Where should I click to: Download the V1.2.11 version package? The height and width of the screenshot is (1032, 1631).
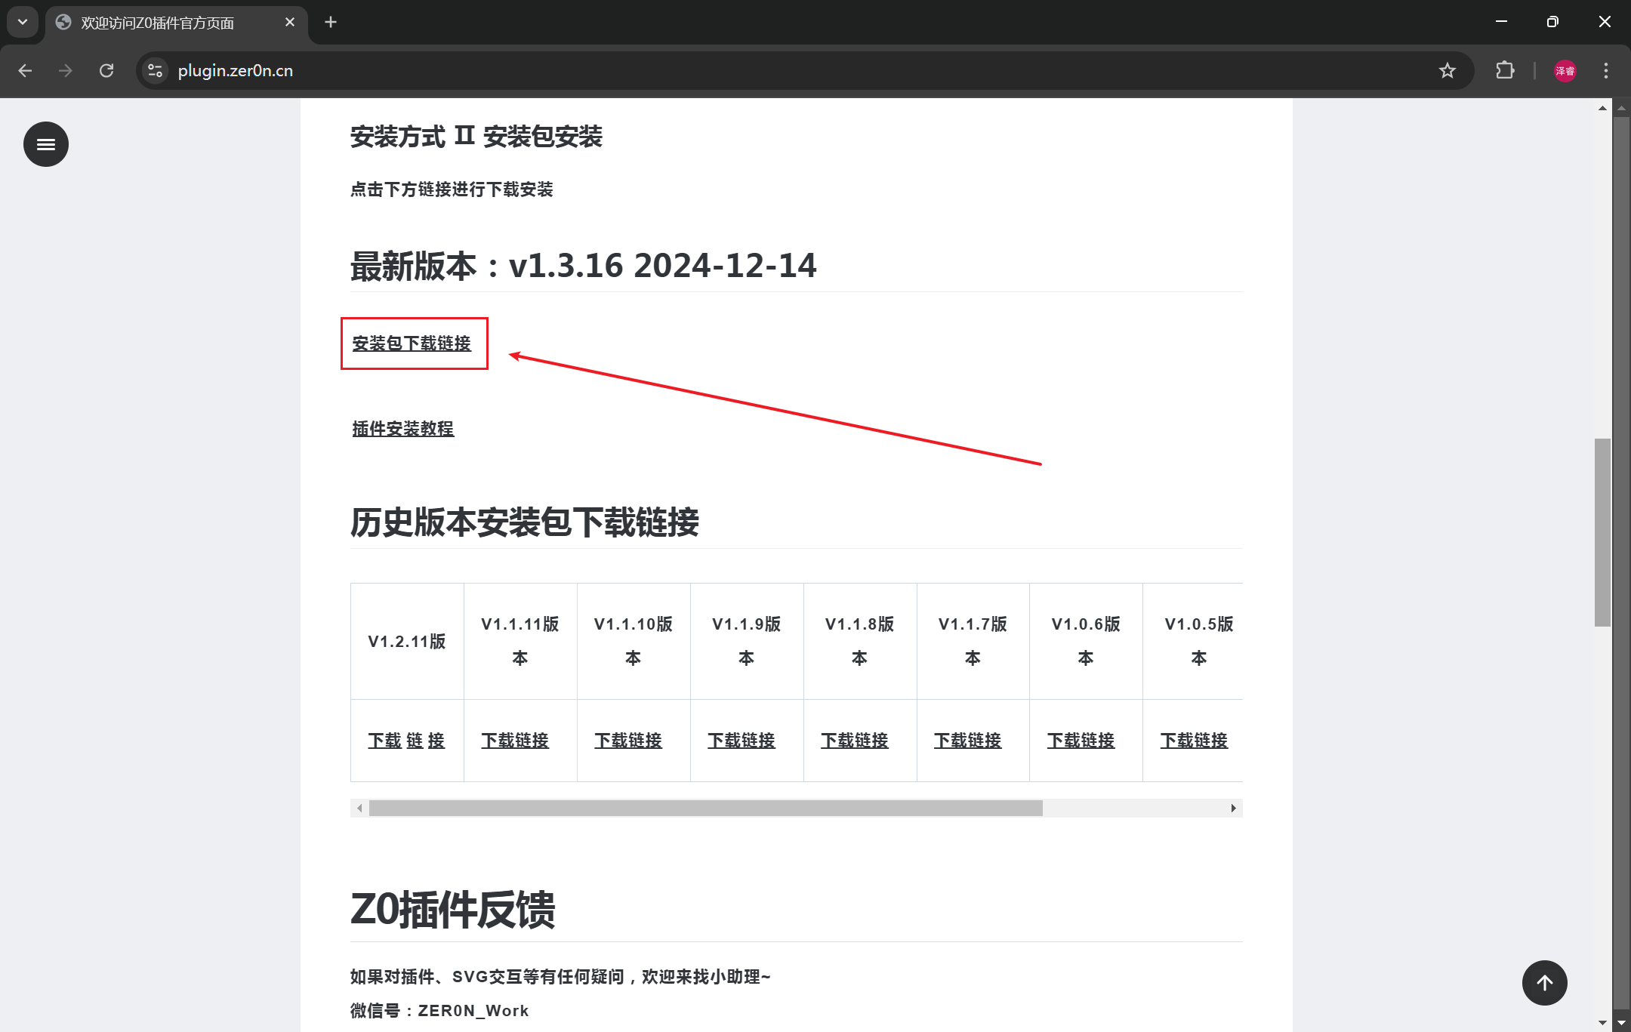[406, 741]
